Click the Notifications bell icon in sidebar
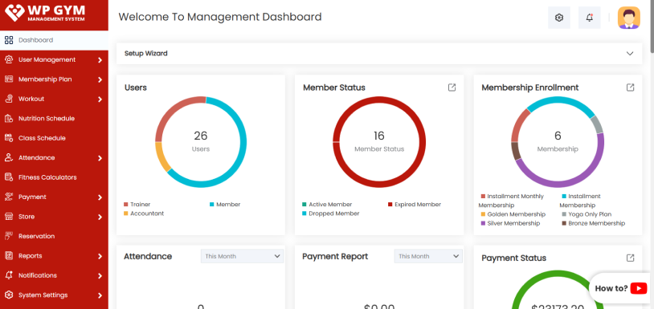 tap(9, 275)
